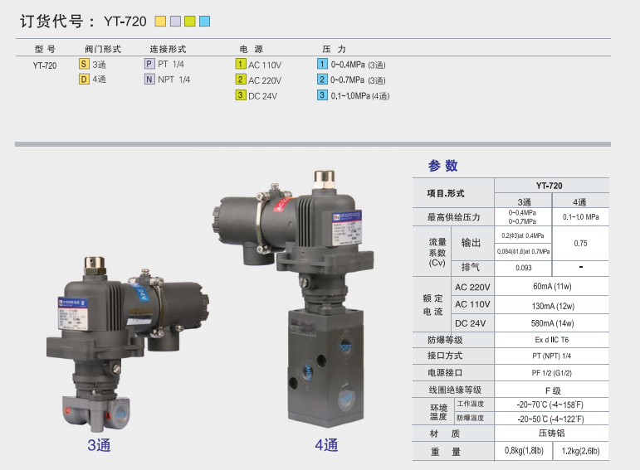The width and height of the screenshot is (640, 470).
Task: Select the D code box for 4通
Action: point(84,80)
